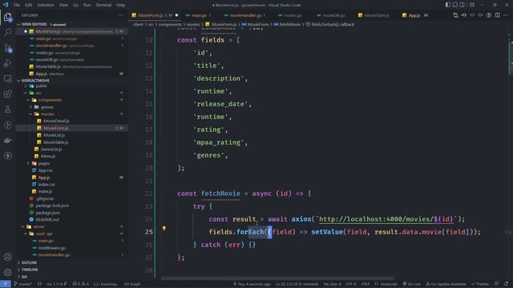This screenshot has width=513, height=288.
Task: Collapse the server folder
Action: [38, 226]
